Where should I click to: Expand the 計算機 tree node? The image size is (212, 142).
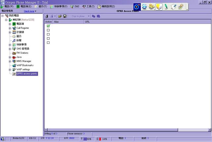point(10,33)
